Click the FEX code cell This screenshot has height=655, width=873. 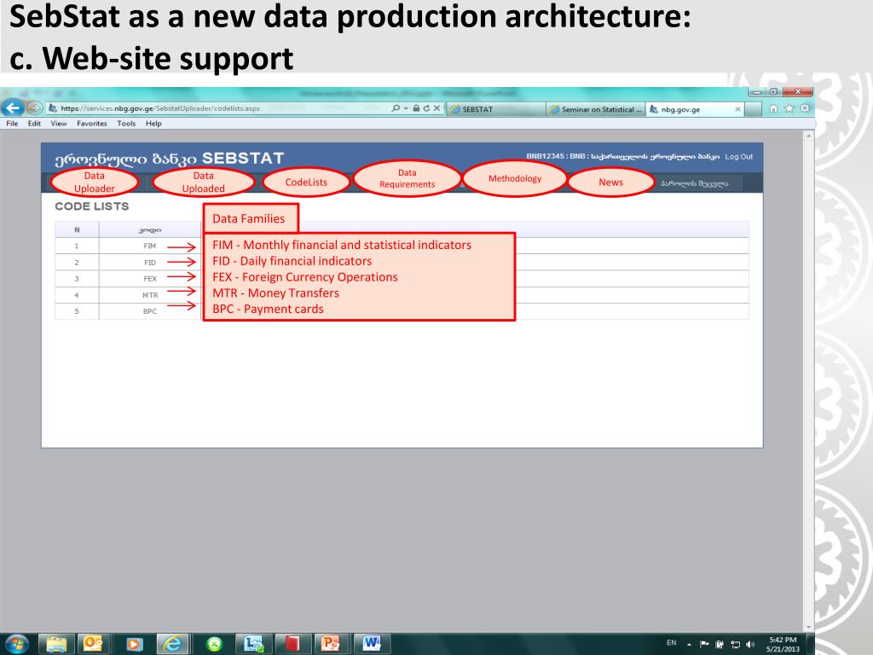[150, 279]
